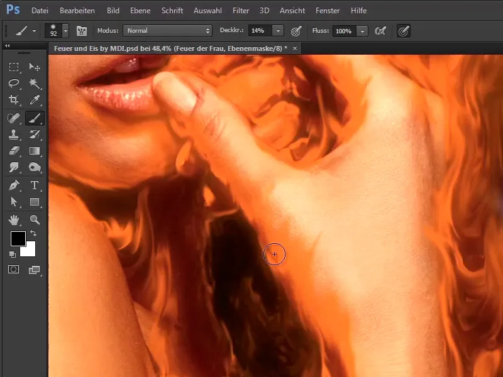The height and width of the screenshot is (377, 503).
Task: Open the Bild menu
Action: tap(113, 11)
